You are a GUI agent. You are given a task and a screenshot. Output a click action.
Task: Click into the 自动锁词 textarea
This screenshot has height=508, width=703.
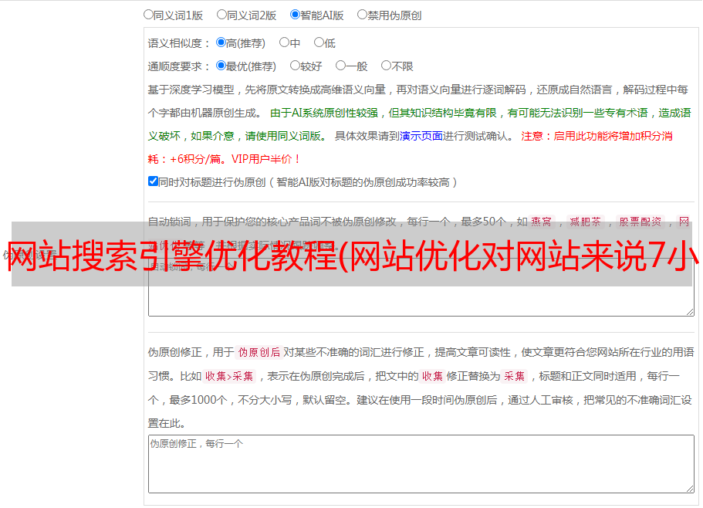click(421, 287)
